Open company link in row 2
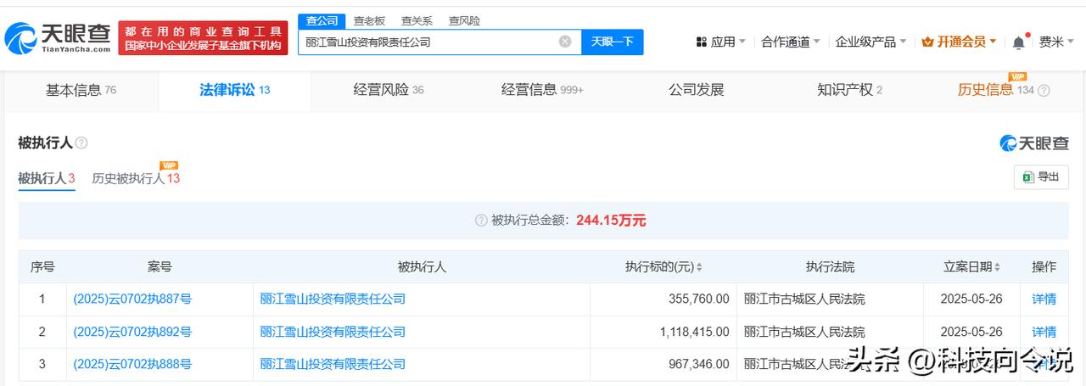1086x386 pixels. click(x=333, y=332)
